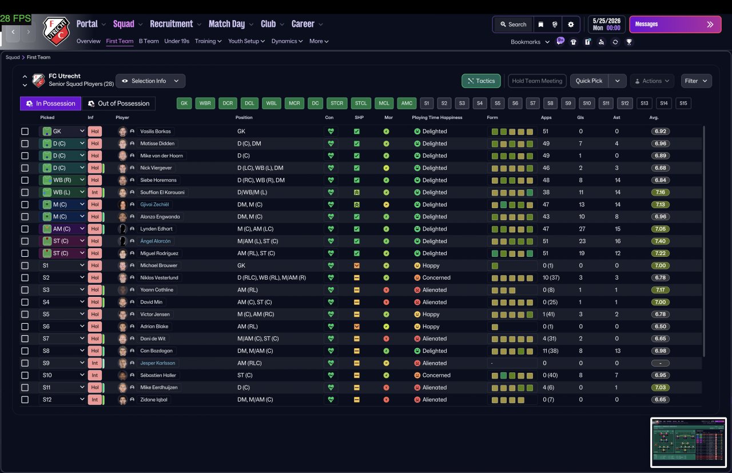Viewport: 732px width, 473px height.
Task: Open the shirt bookmark icon
Action: click(x=574, y=42)
